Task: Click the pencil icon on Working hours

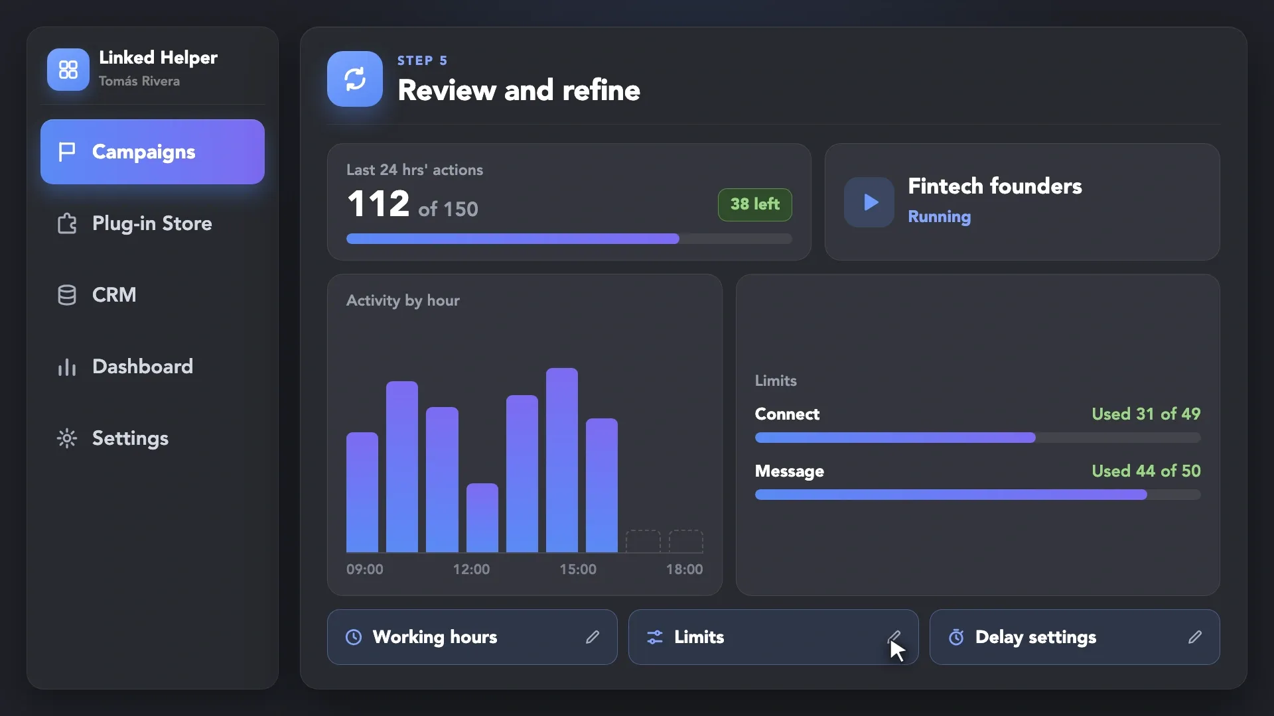Action: [593, 637]
